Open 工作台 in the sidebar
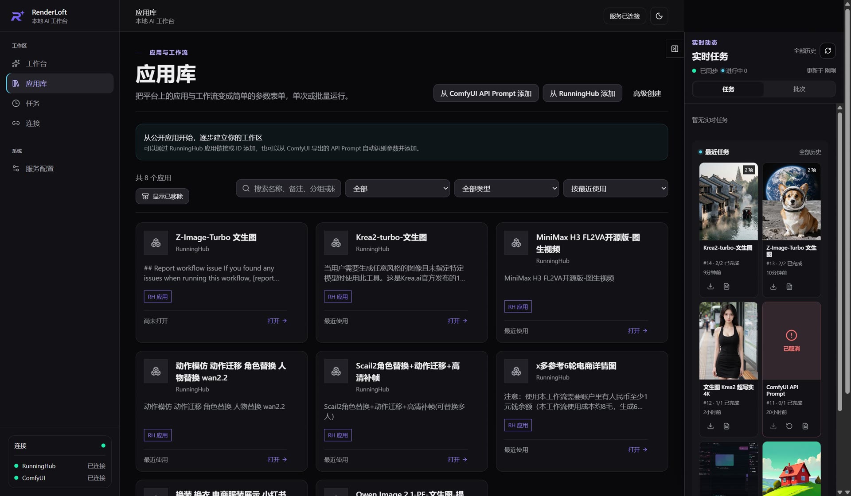The image size is (851, 496). tap(60, 63)
